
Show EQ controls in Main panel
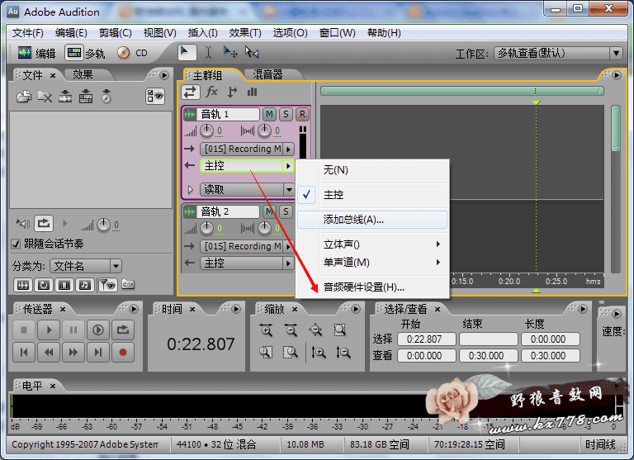point(253,92)
